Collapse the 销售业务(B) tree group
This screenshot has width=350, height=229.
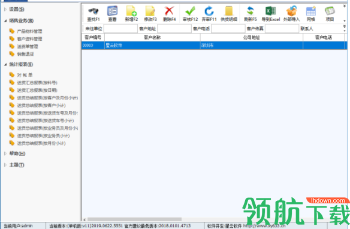click(x=5, y=21)
